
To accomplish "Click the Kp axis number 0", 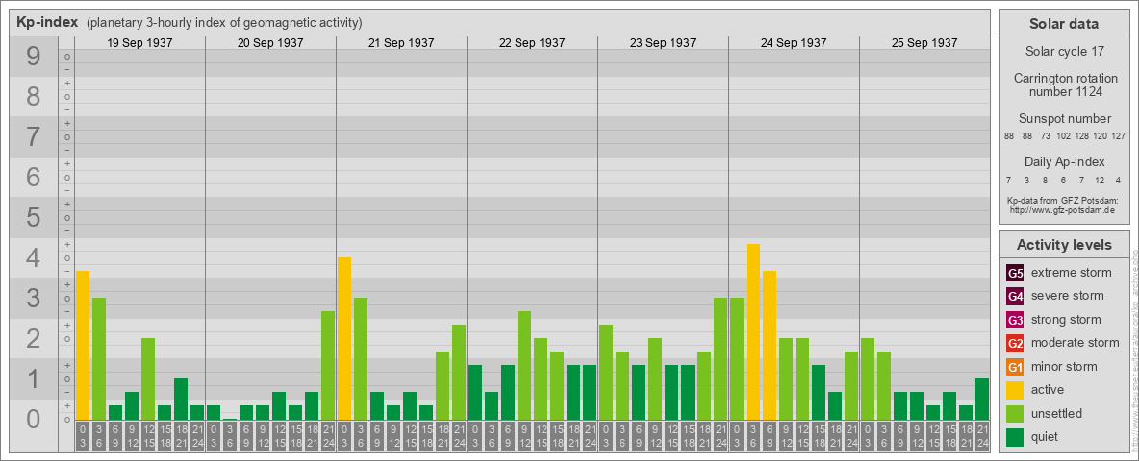I will (34, 418).
